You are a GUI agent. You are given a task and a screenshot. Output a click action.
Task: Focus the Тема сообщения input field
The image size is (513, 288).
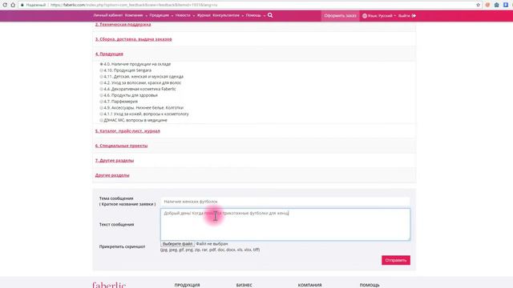[285, 202]
